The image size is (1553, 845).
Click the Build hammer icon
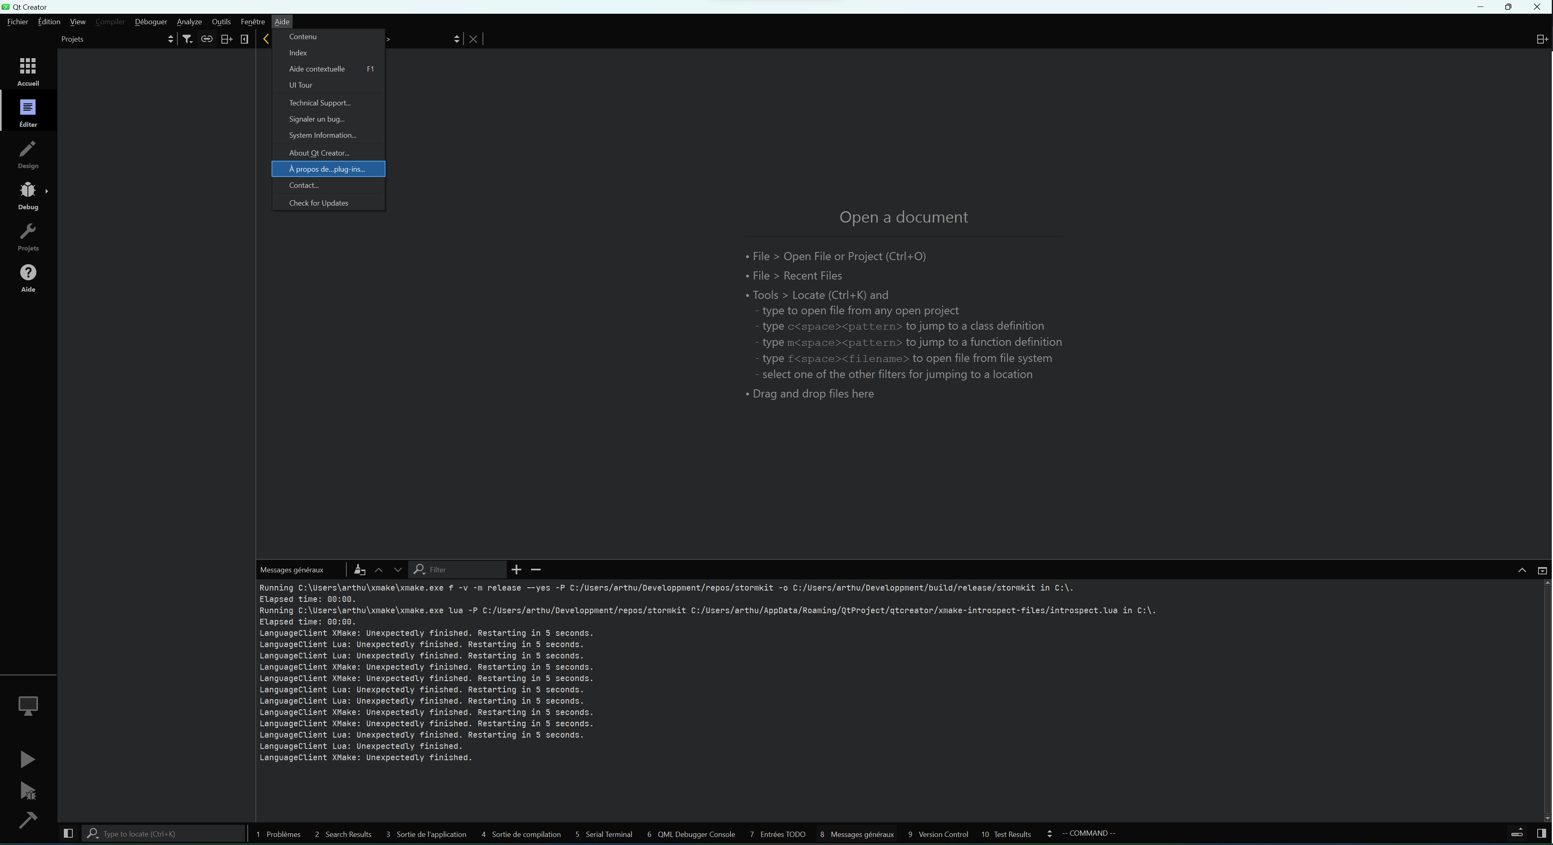point(28,820)
